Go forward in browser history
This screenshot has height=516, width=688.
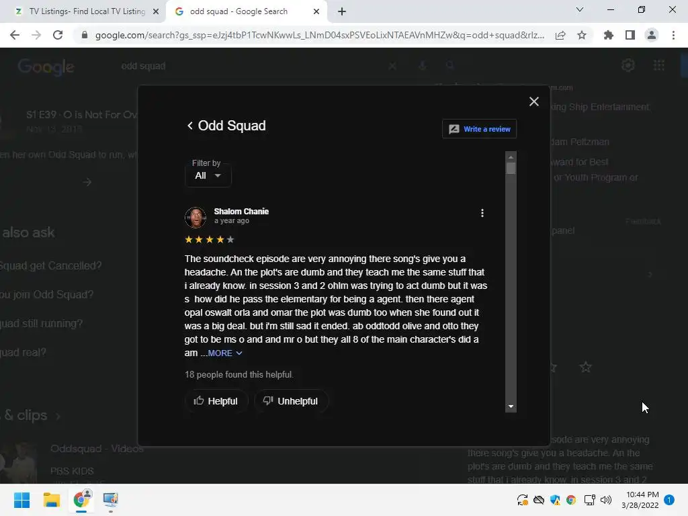(36, 35)
